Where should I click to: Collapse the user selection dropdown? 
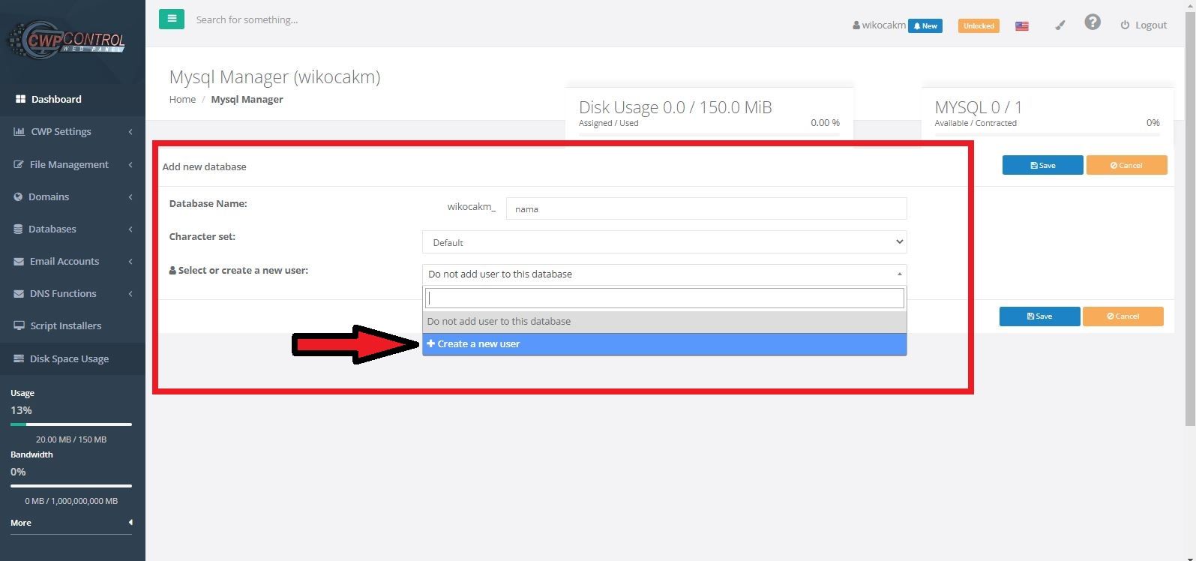(664, 274)
